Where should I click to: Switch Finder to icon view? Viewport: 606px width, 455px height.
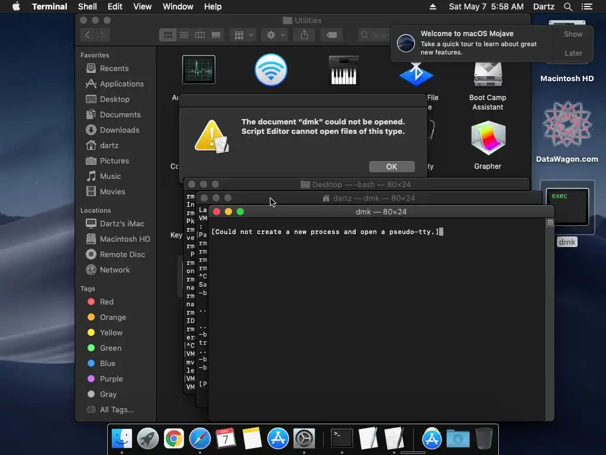167,35
